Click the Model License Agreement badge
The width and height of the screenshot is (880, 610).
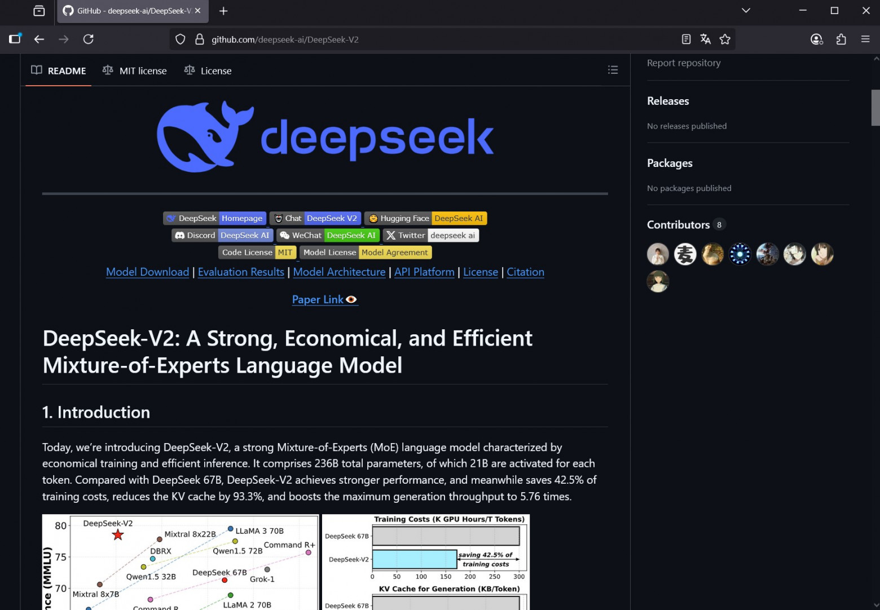(366, 252)
